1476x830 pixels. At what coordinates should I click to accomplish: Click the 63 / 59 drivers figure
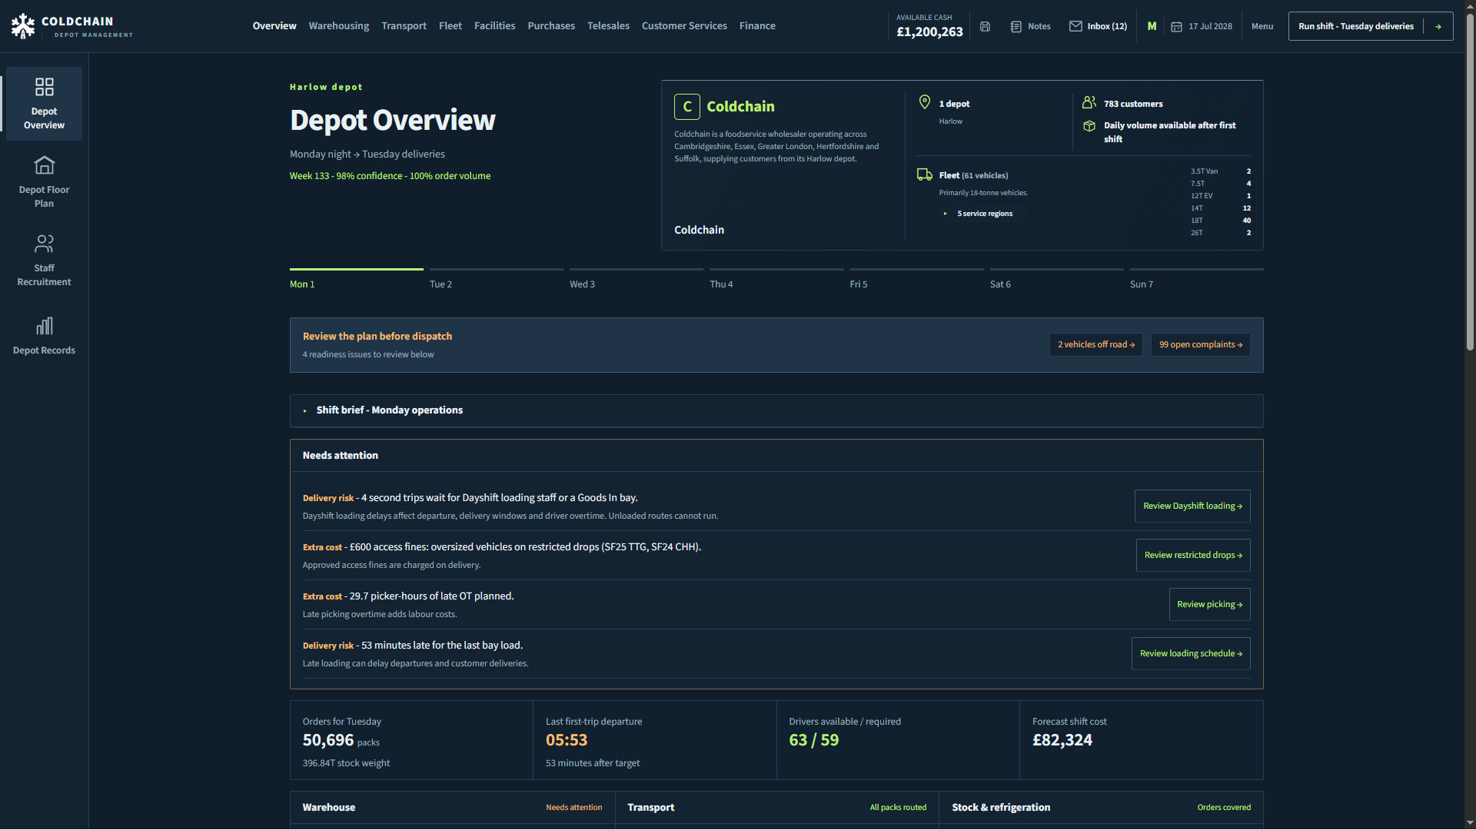click(814, 740)
